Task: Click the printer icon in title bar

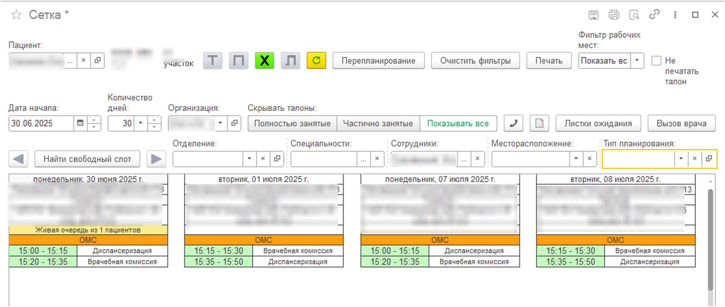Action: [613, 15]
